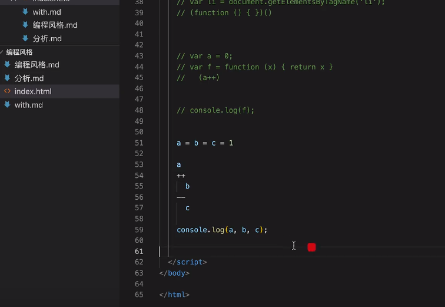Click the closing </script> tag
Viewport: 445px width, 307px height.
click(x=187, y=262)
